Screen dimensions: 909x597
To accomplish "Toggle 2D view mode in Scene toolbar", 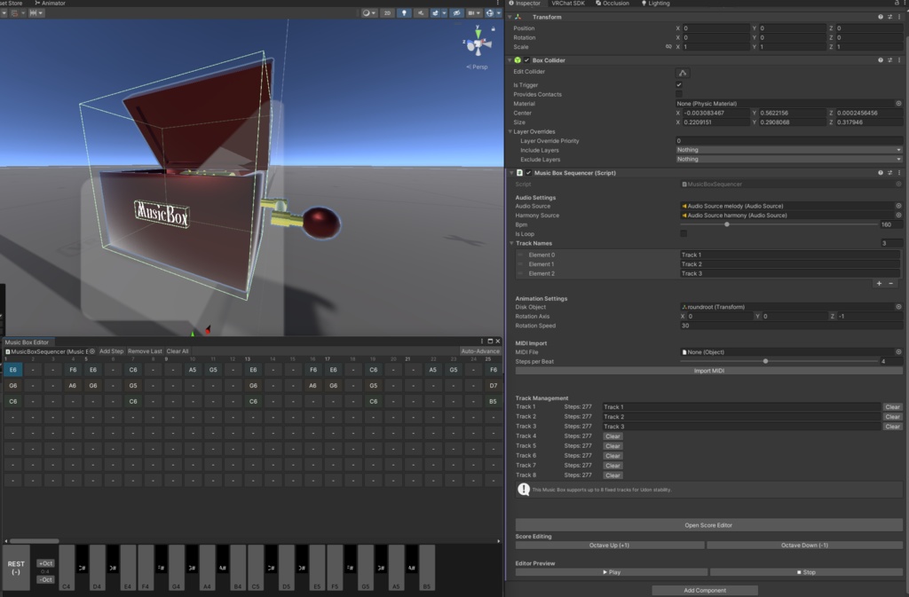I will [387, 12].
